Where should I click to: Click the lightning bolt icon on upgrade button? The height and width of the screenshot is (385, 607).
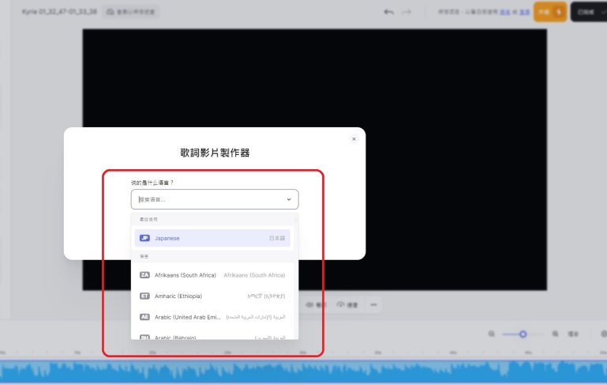point(559,12)
